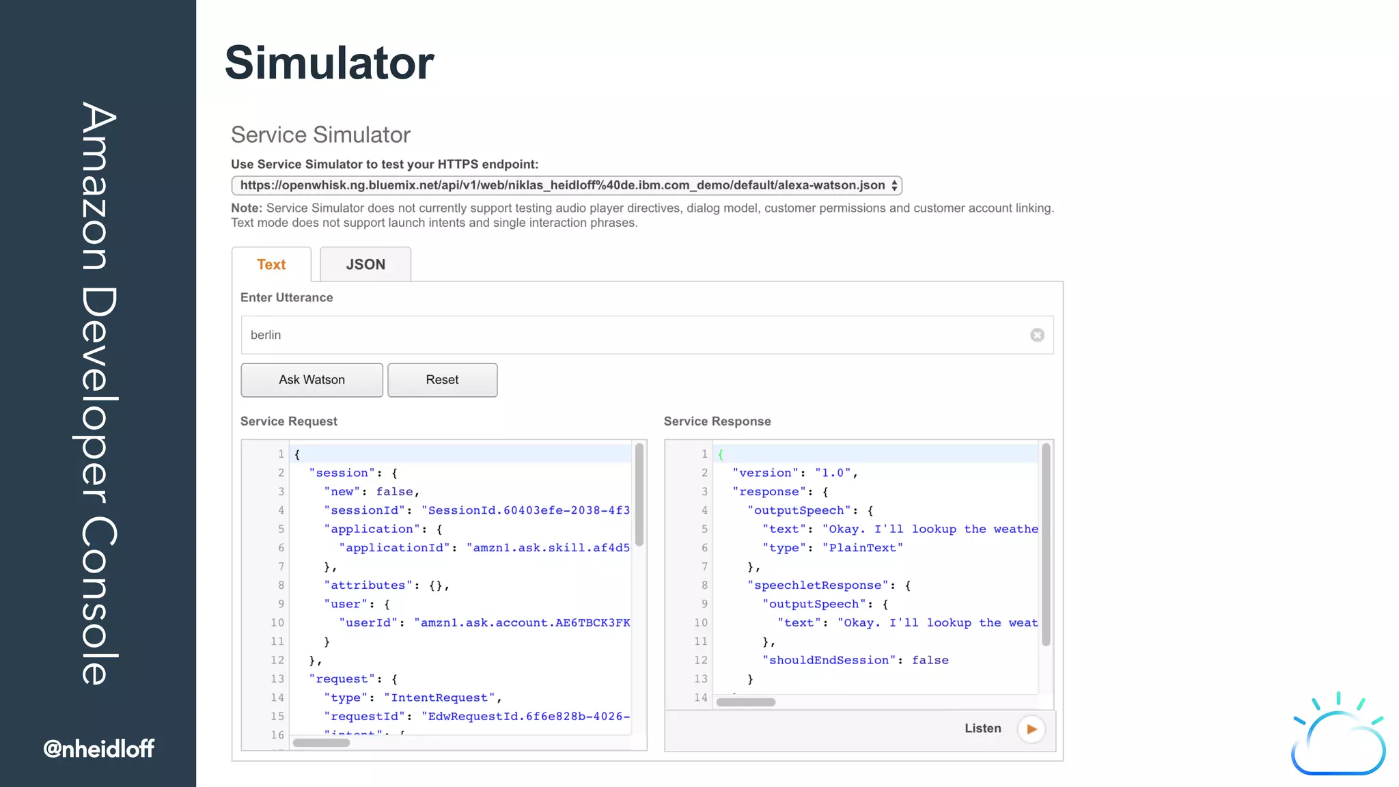Image resolution: width=1399 pixels, height=787 pixels.
Task: Click the orange Listen play button
Action: [1031, 729]
